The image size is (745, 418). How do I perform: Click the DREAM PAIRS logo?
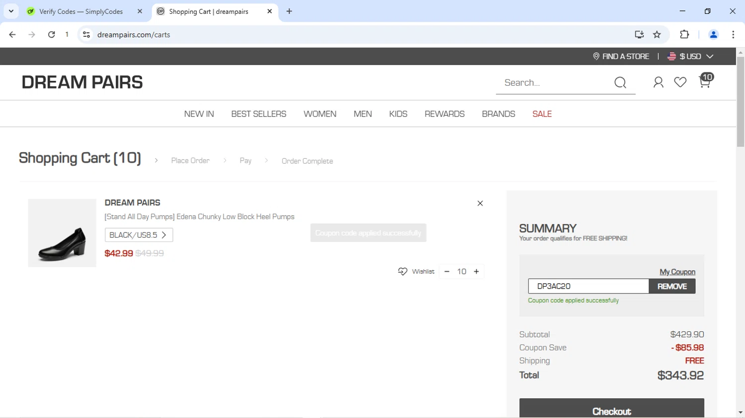(x=82, y=82)
